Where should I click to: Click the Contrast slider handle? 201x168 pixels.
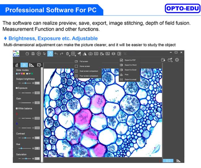(x=26, y=138)
